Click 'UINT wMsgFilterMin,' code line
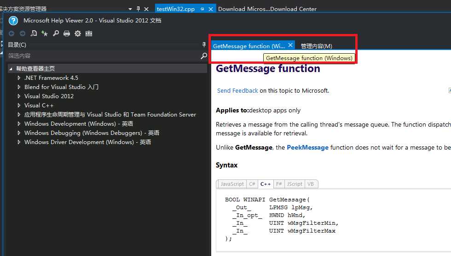The height and width of the screenshot is (256, 451). point(304,223)
